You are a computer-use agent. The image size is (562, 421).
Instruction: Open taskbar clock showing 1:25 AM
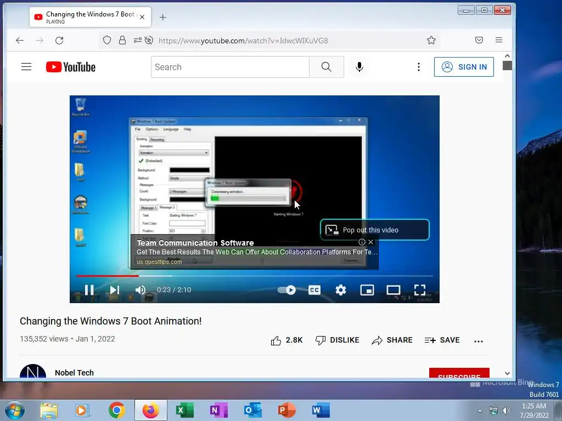534,411
